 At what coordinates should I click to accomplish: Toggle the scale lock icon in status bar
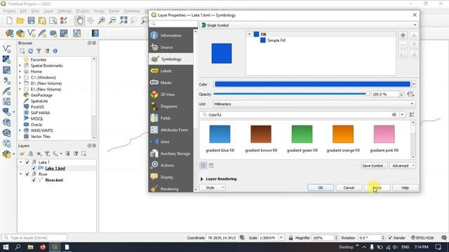pyautogui.click(x=290, y=238)
